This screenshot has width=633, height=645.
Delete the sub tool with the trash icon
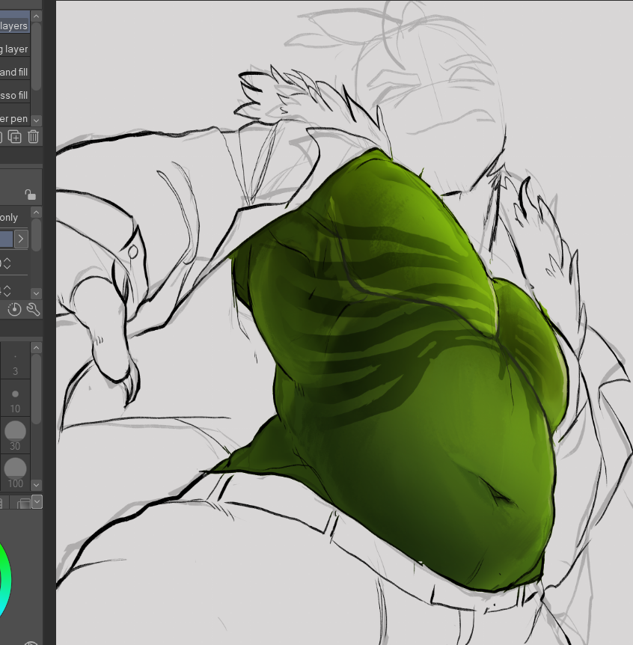(34, 137)
